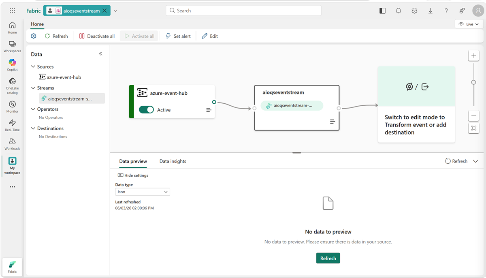486x278 pixels.
Task: Click the Fabric brand link in header
Action: (34, 11)
